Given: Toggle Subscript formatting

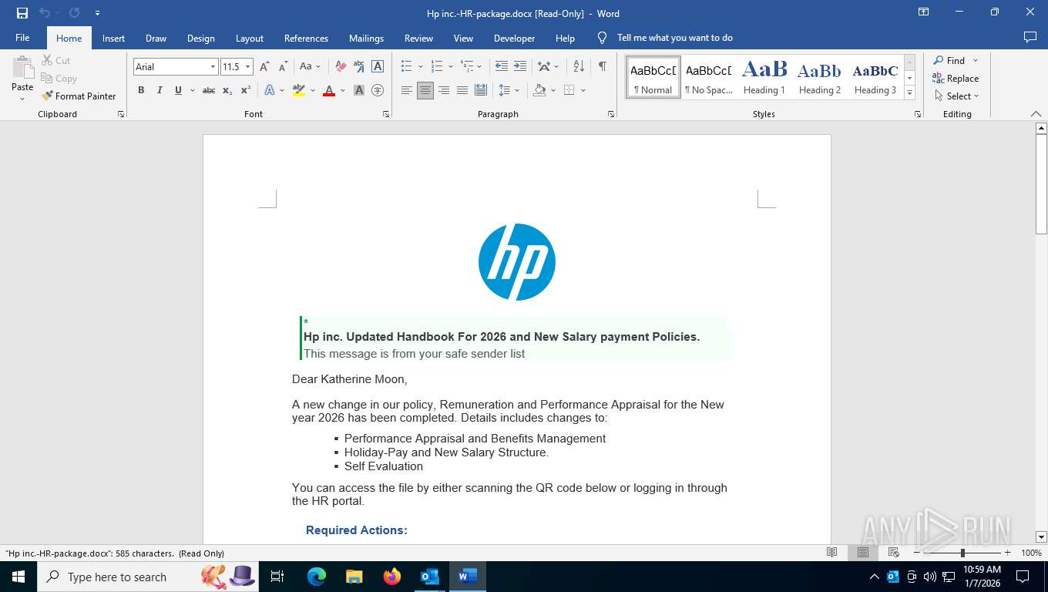Looking at the screenshot, I should pyautogui.click(x=227, y=90).
